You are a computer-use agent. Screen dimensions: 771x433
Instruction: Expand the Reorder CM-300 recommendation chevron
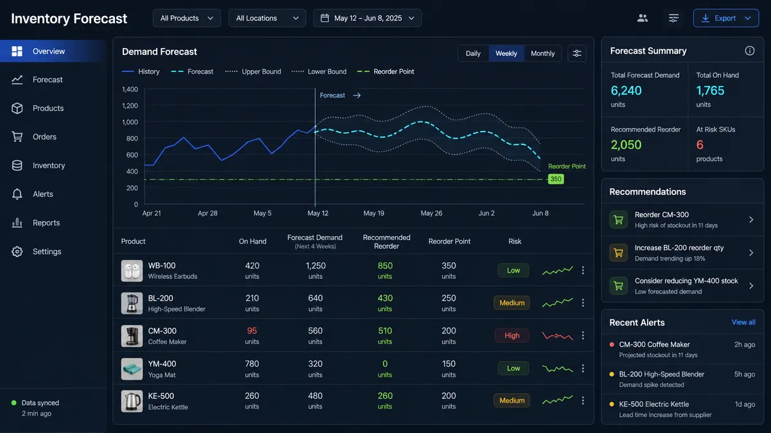click(751, 220)
